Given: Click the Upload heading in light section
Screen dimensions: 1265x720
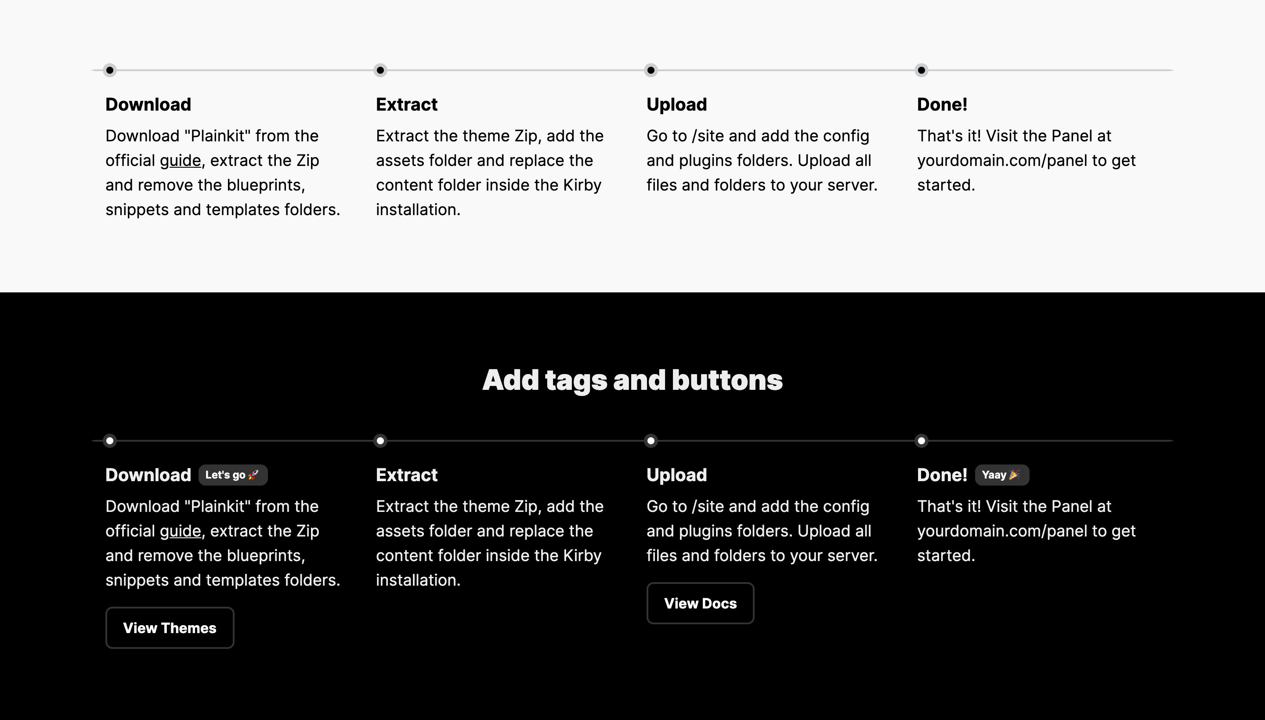Looking at the screenshot, I should click(x=677, y=104).
